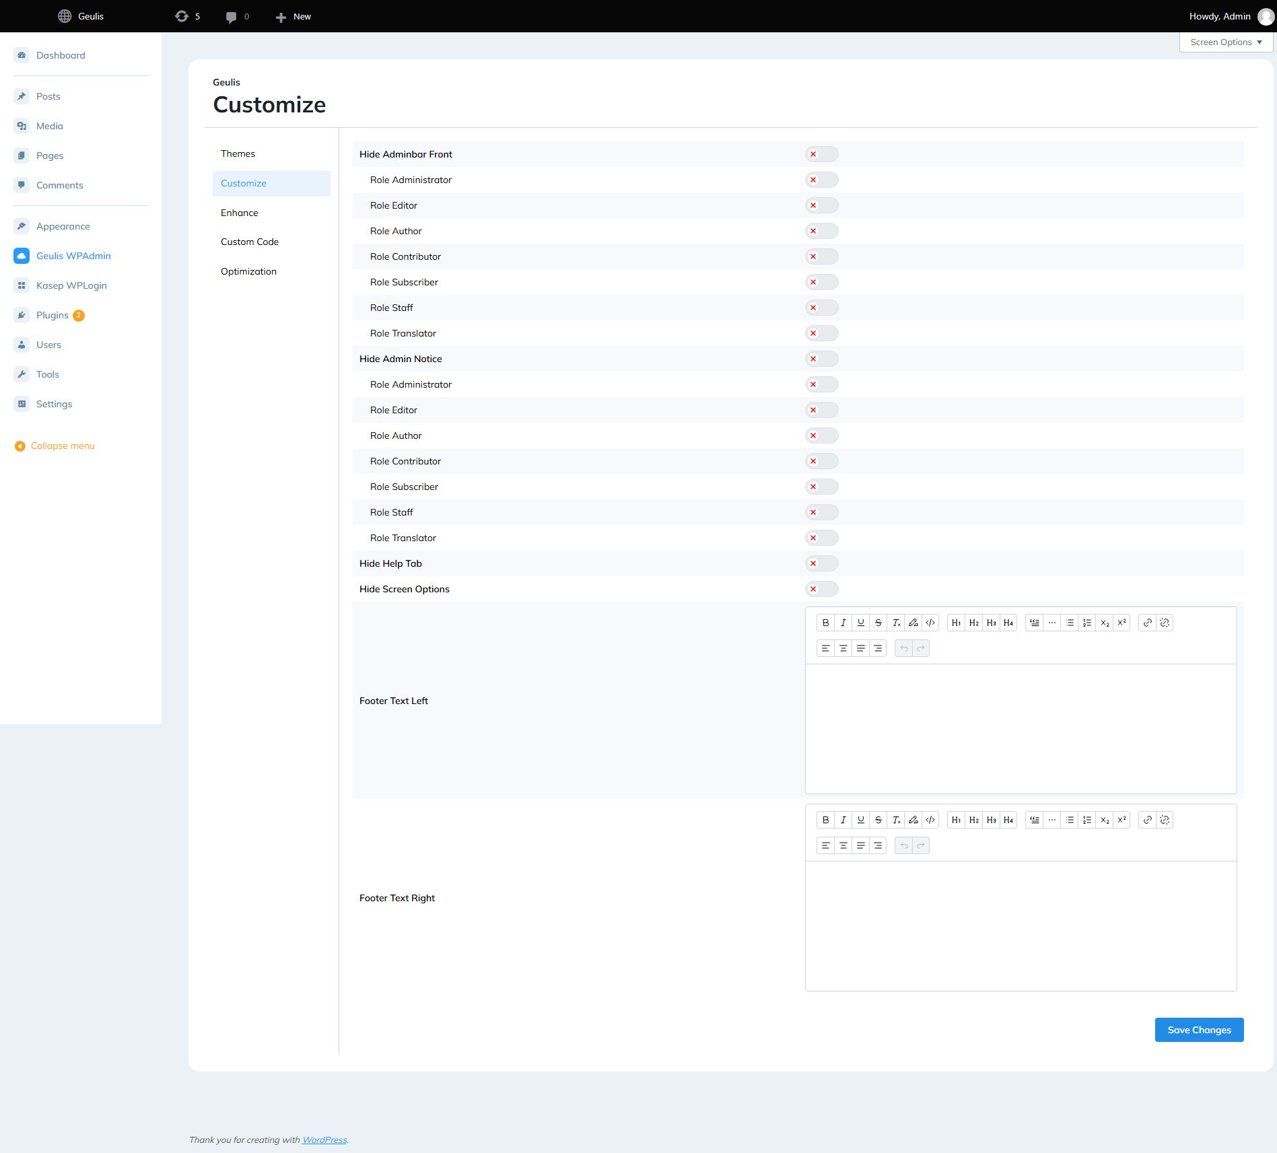Toggle Role Subscriber under Hide Admin Notice
This screenshot has height=1153, width=1277.
[x=821, y=487]
